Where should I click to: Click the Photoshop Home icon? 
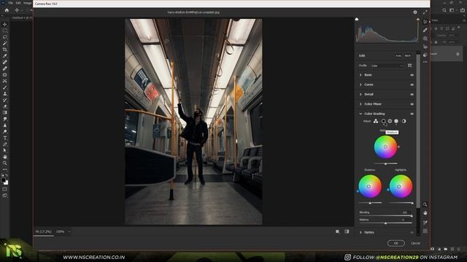[7, 10]
